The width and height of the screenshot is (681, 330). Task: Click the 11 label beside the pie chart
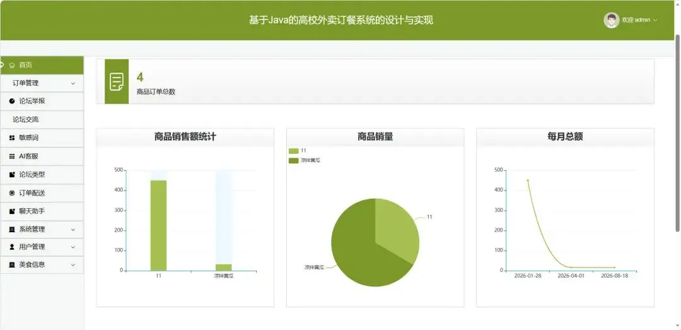coord(429,217)
